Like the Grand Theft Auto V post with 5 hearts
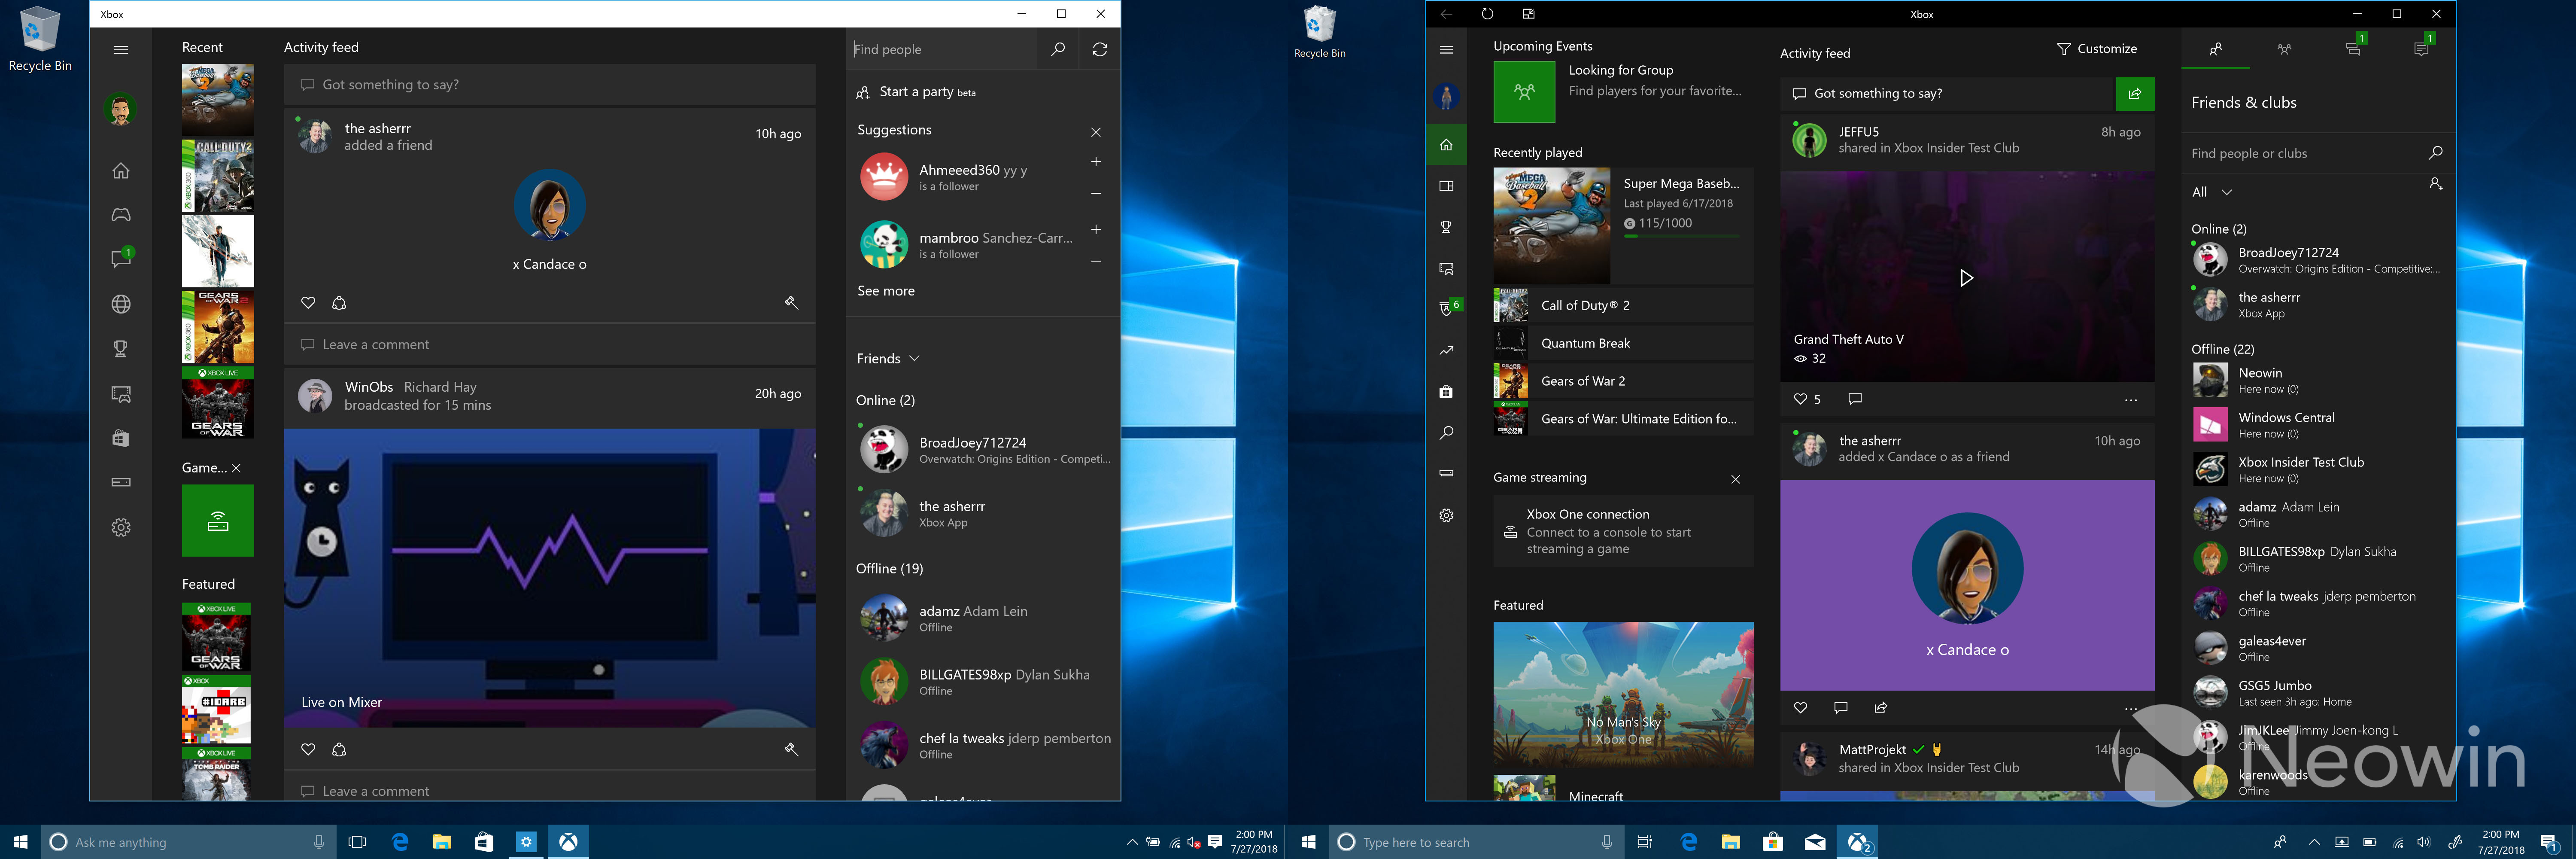 coord(1800,399)
